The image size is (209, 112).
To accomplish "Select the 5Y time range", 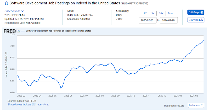I will point(152,13).
